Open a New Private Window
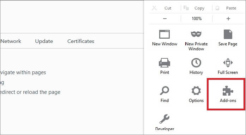 196,41
